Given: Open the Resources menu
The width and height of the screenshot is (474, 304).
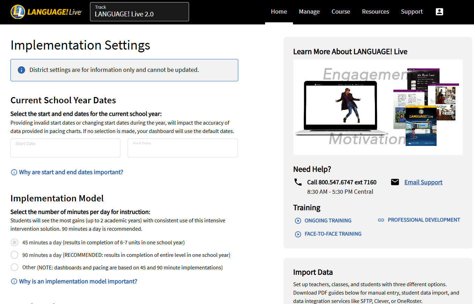Looking at the screenshot, I should pyautogui.click(x=375, y=12).
